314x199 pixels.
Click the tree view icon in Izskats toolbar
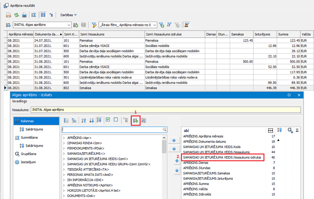pyautogui.click(x=74, y=121)
